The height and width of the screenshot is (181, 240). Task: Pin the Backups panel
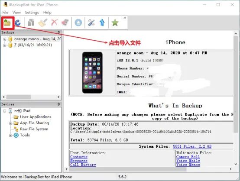point(58,32)
